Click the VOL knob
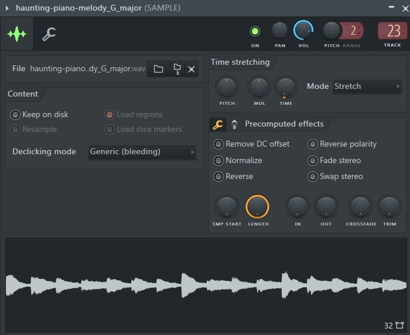The width and height of the screenshot is (410, 335). pyautogui.click(x=303, y=30)
